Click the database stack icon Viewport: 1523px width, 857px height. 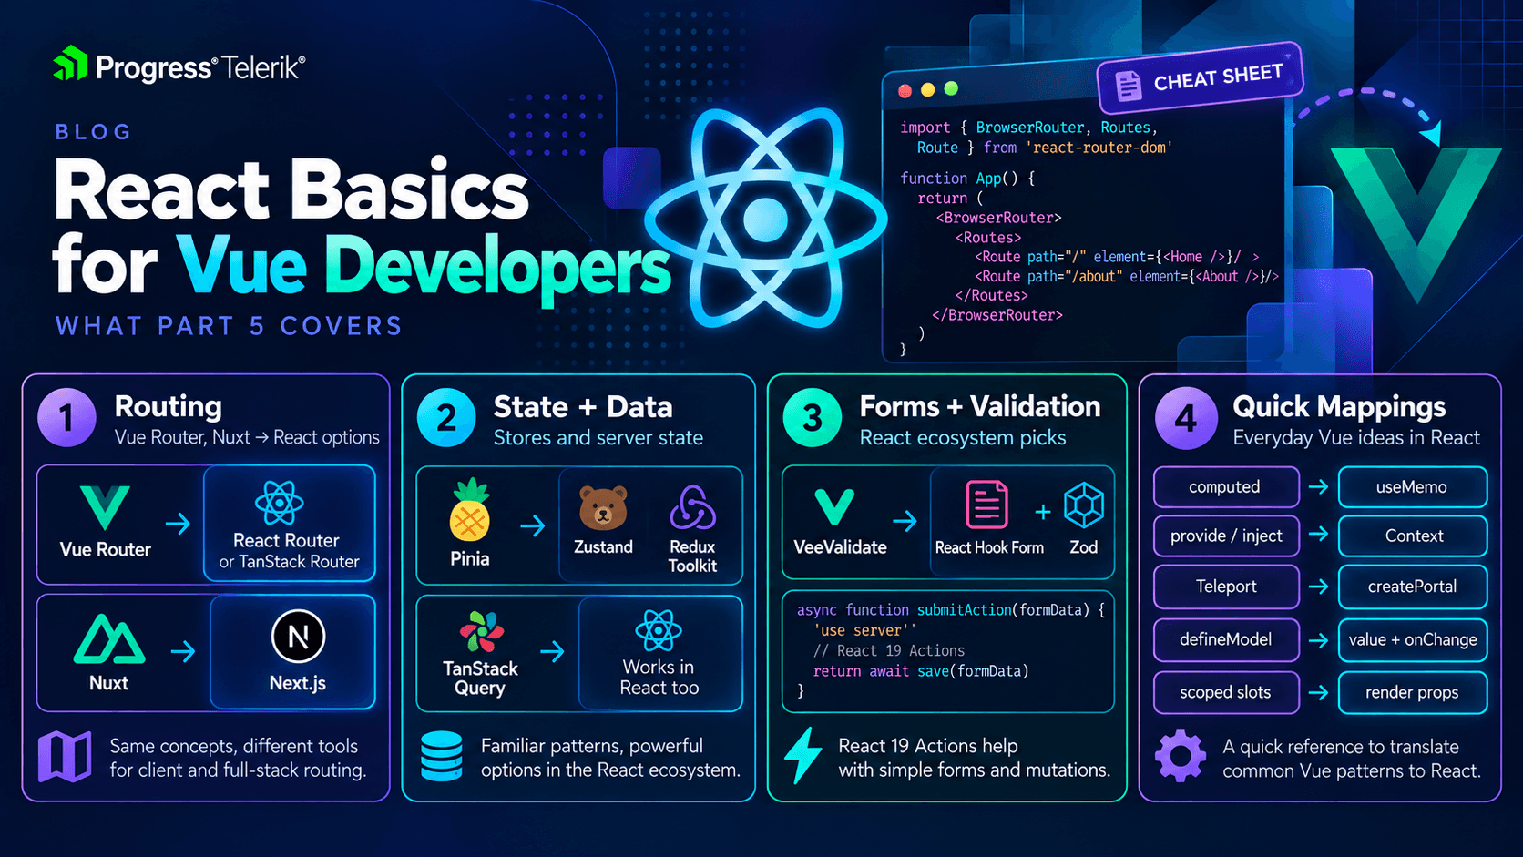[442, 757]
